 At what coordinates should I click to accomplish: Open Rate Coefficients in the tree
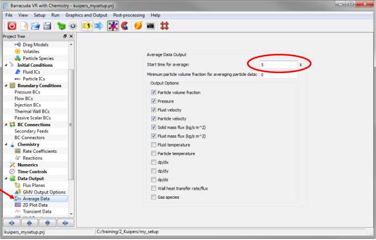tap(40, 151)
